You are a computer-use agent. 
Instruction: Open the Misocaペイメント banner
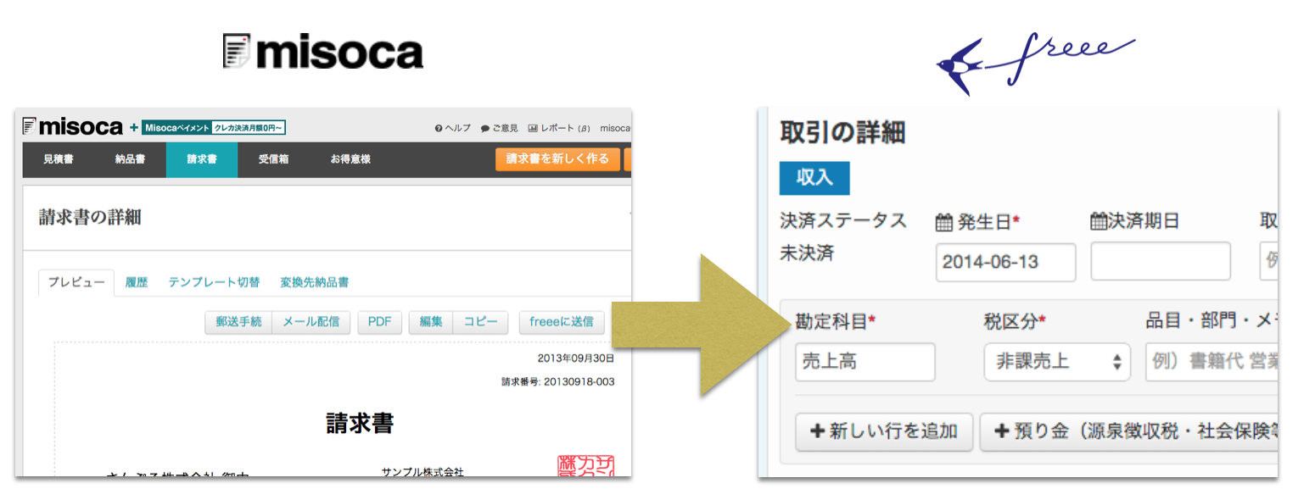[214, 128]
